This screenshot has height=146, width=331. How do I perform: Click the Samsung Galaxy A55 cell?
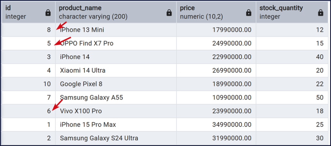(91, 98)
